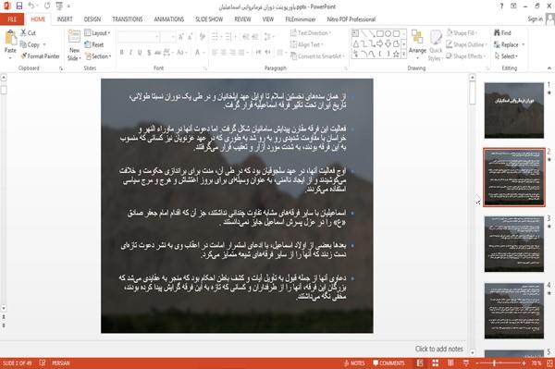Switch to the TRANSITIONS tab

(x=128, y=19)
